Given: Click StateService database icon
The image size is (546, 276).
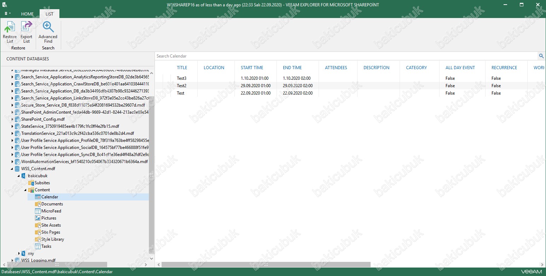Looking at the screenshot, I should point(17,126).
